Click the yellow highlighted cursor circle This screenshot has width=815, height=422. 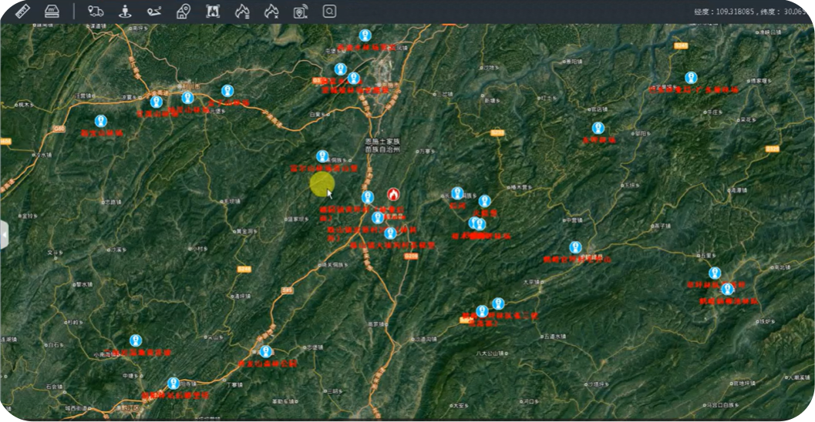[x=322, y=183]
